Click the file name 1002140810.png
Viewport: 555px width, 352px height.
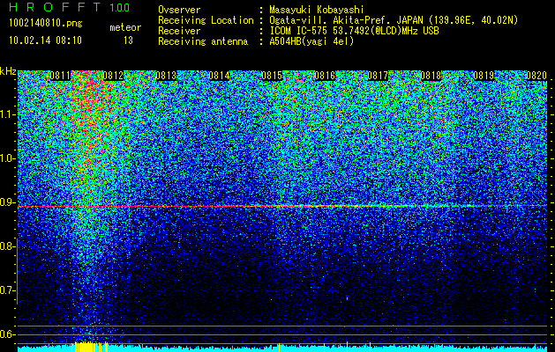pyautogui.click(x=46, y=24)
